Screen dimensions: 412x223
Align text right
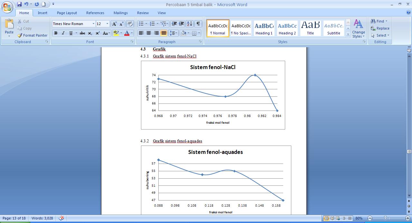coord(156,33)
